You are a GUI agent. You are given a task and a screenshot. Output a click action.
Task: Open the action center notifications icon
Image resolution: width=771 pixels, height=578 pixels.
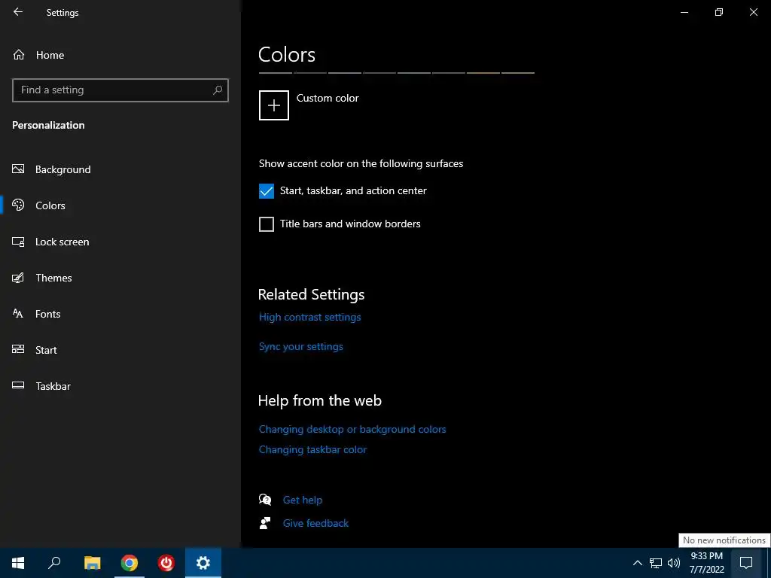[746, 563]
